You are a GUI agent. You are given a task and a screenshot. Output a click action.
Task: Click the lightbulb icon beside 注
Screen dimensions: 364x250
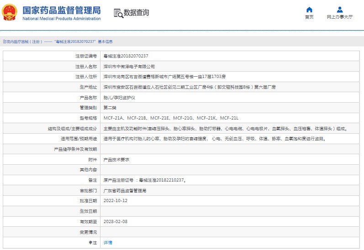pos(90,243)
